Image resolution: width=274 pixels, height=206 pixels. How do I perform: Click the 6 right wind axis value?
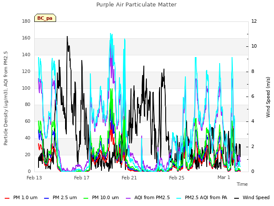253,97
